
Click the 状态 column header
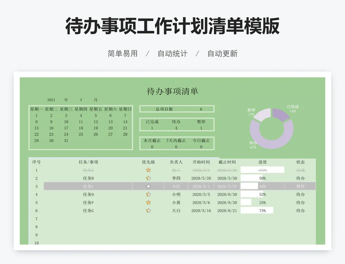[x=300, y=162]
